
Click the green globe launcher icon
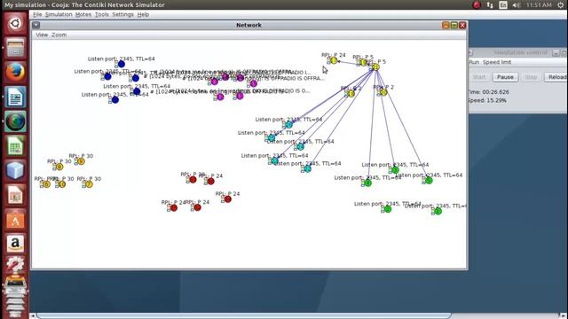point(15,121)
